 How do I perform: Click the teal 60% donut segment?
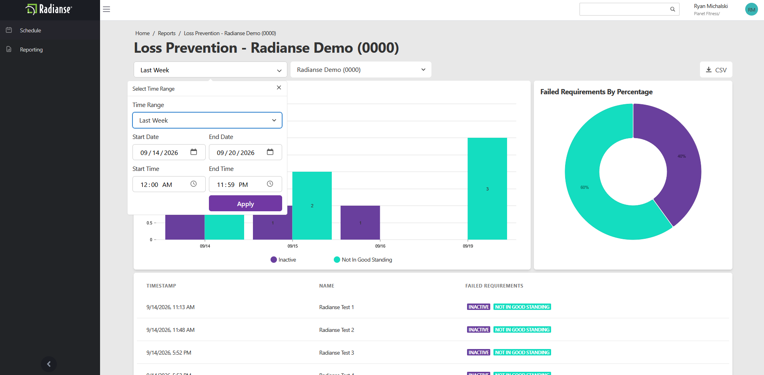584,187
